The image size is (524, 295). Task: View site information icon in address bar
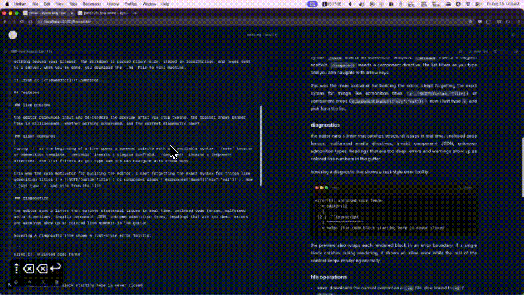click(40, 22)
